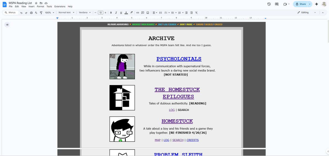
Task: Open the Google Docs home icon
Action: (4, 4)
